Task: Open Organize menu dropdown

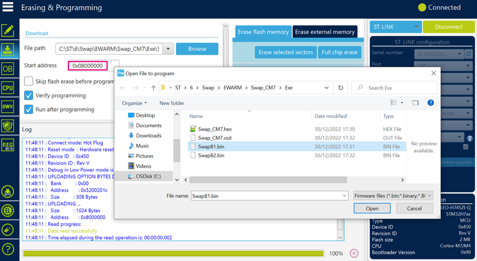Action: (x=135, y=103)
